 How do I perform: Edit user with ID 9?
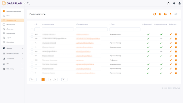click(x=171, y=73)
